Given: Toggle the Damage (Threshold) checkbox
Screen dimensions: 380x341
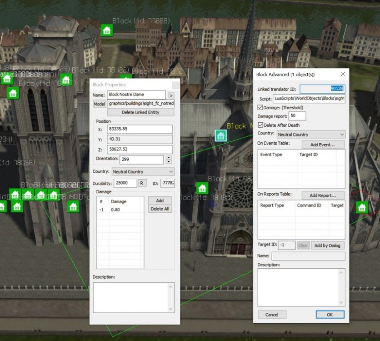Looking at the screenshot, I should [x=260, y=108].
